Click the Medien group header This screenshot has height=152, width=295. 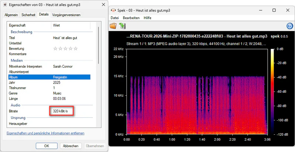coord(17,60)
